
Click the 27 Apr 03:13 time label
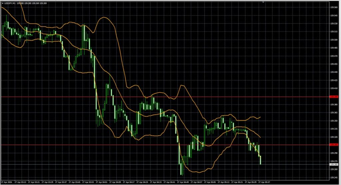20,182
